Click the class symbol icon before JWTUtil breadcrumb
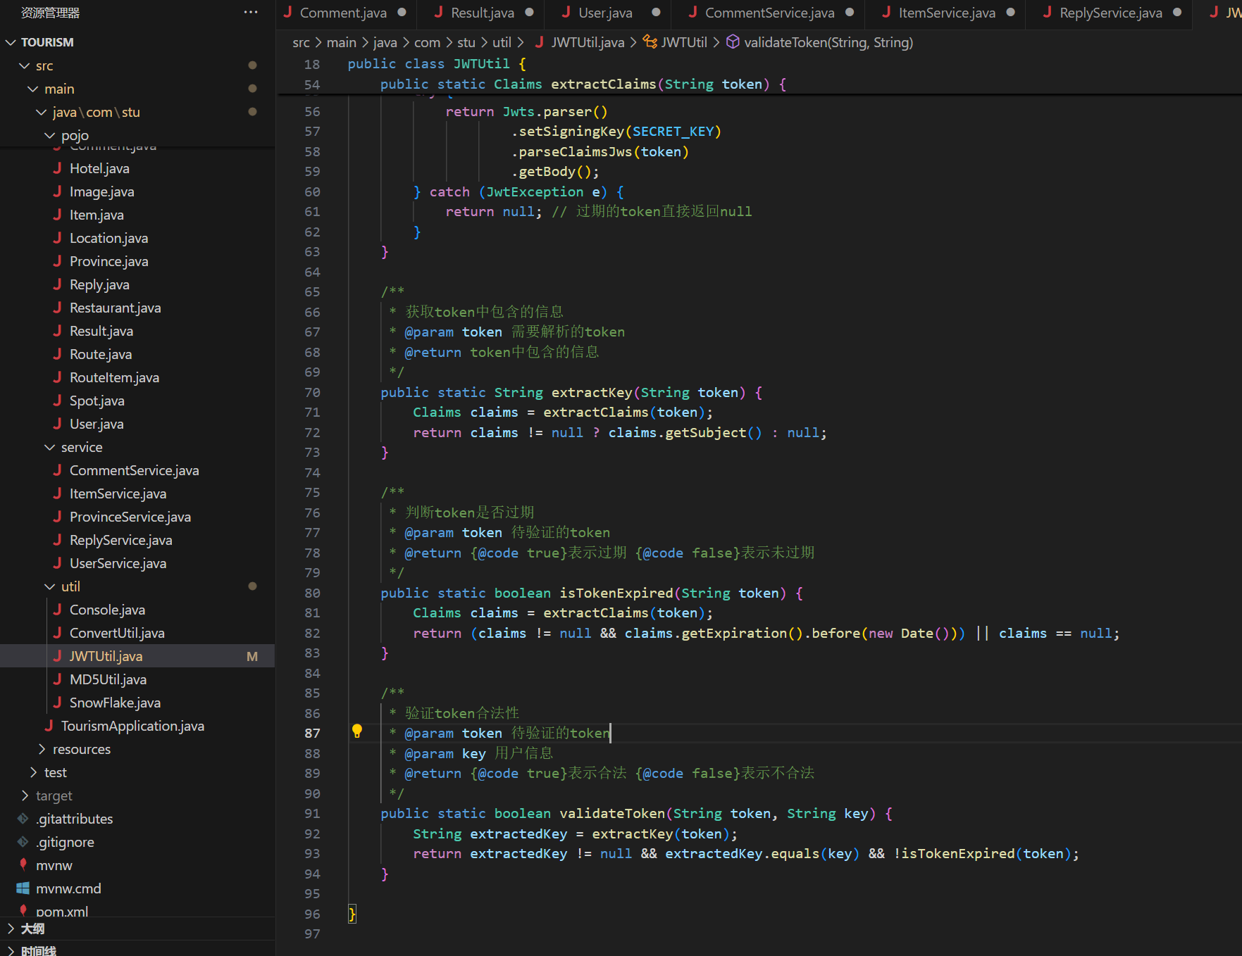1242x956 pixels. tap(650, 42)
